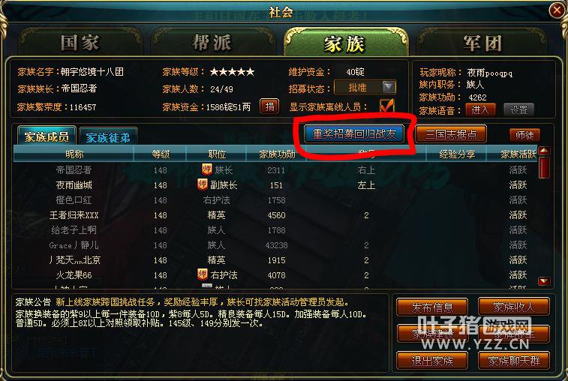The width and height of the screenshot is (568, 381).
Task: Close the 社会 window with the red X
Action: point(557,10)
